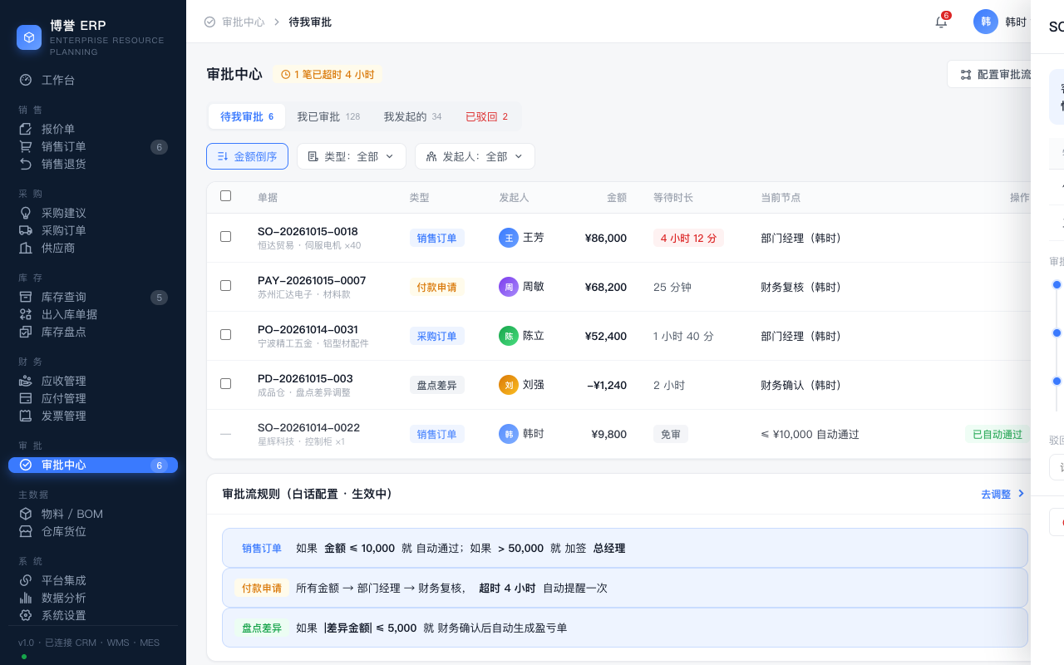Viewport: 1064px width, 665px height.
Task: Open 应收管理 icon in sidebar
Action: point(26,381)
